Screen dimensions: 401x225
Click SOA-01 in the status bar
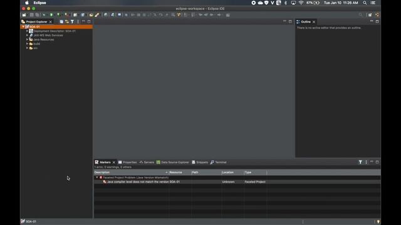pos(31,221)
